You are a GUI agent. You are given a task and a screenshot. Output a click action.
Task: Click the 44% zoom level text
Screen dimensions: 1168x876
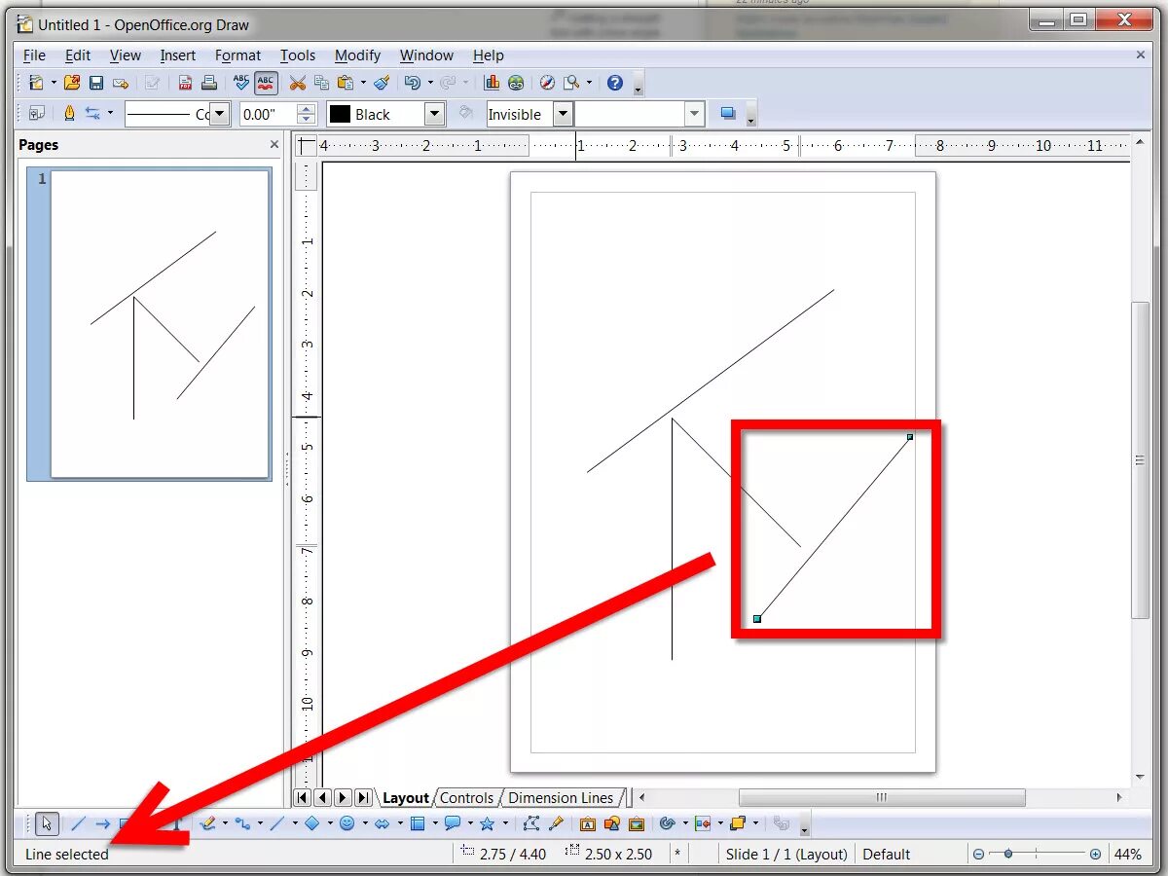[x=1128, y=854]
